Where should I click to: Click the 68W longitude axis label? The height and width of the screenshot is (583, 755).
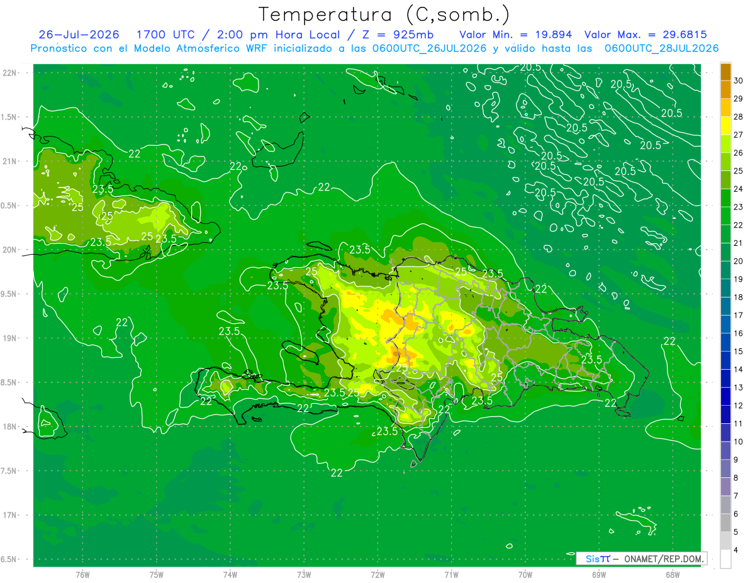click(673, 574)
